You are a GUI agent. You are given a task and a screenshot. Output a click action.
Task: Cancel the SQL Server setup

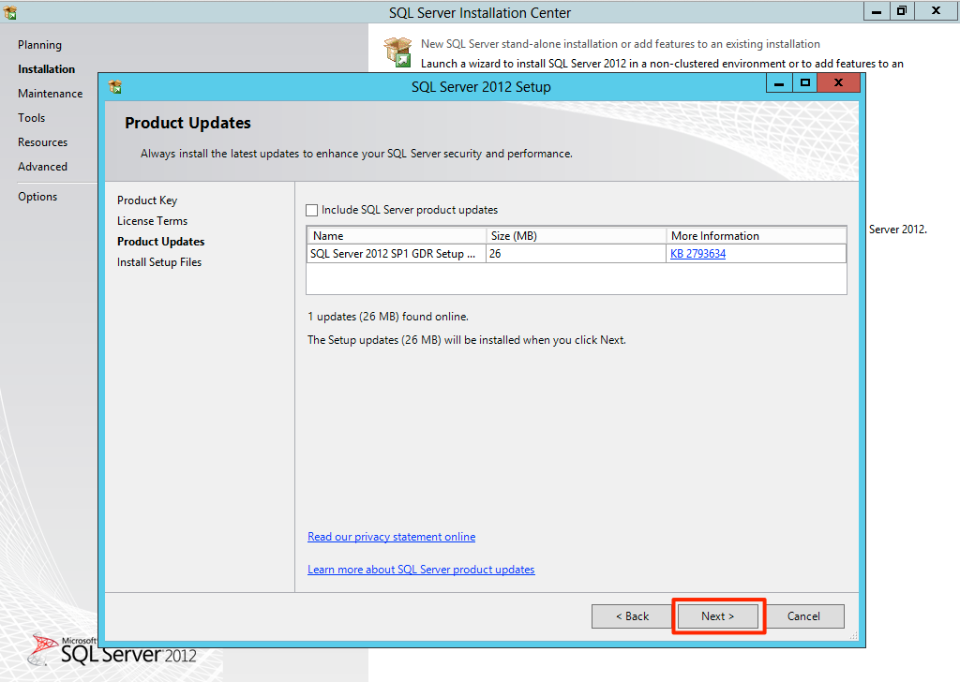(x=803, y=615)
